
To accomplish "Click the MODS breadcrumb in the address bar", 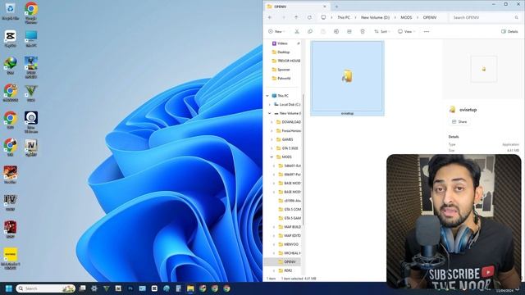I will (406, 17).
